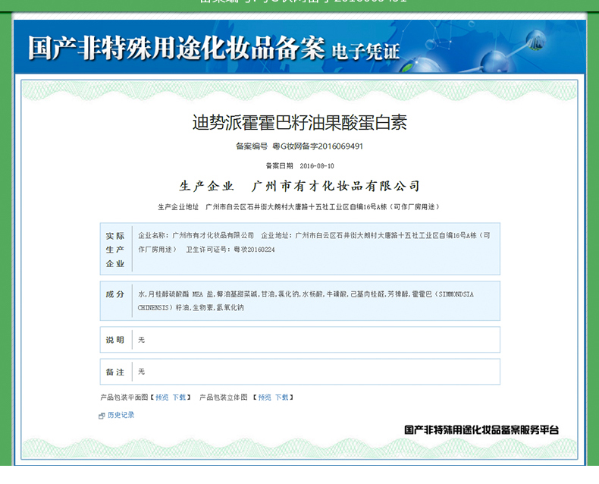Click the 下载 link for 产品包装立体图

click(x=282, y=398)
